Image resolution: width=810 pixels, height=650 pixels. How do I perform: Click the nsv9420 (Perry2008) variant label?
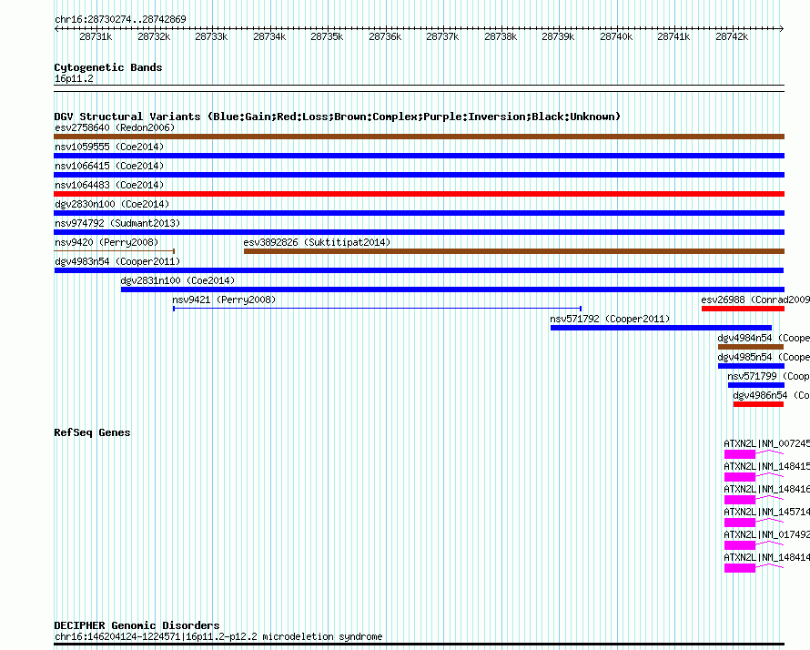click(106, 242)
